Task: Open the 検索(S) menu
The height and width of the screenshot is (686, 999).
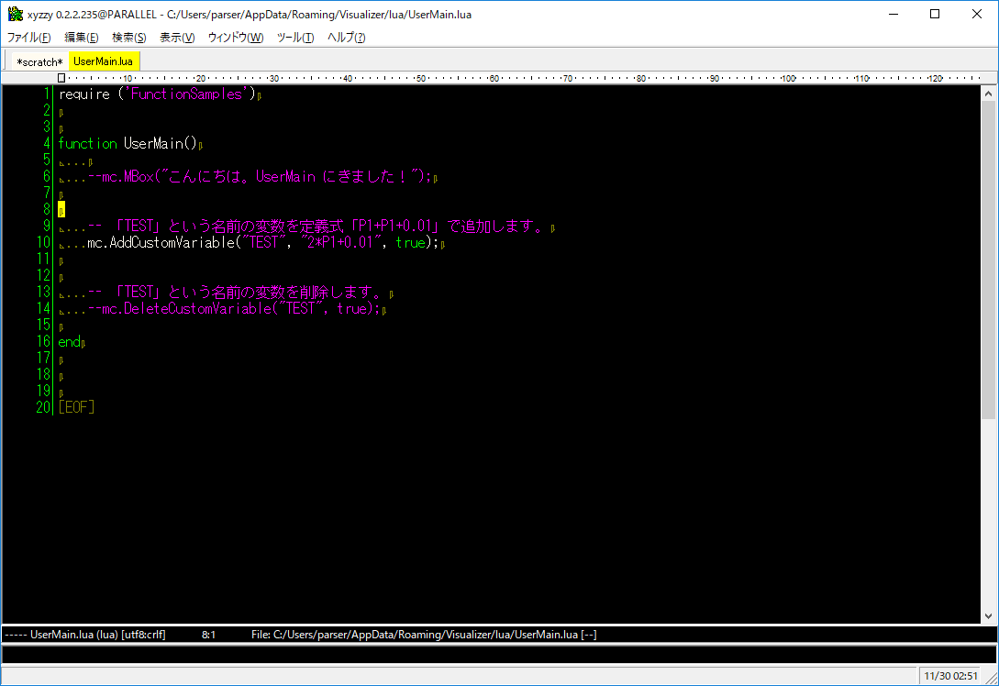Action: click(x=128, y=38)
